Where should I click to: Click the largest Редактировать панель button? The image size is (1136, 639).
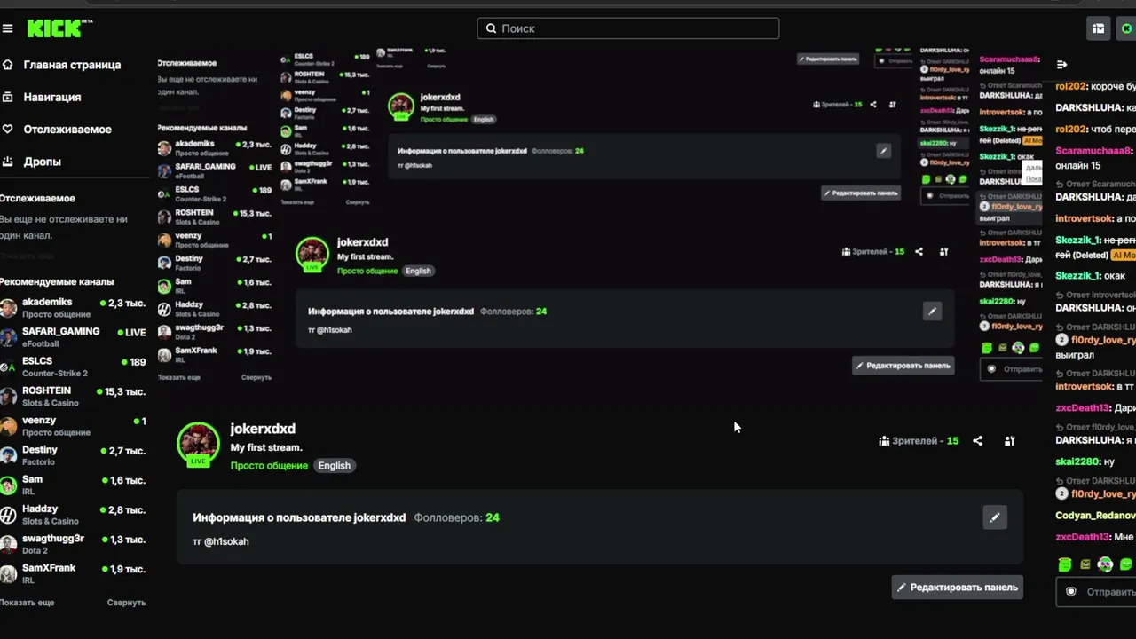(x=958, y=588)
